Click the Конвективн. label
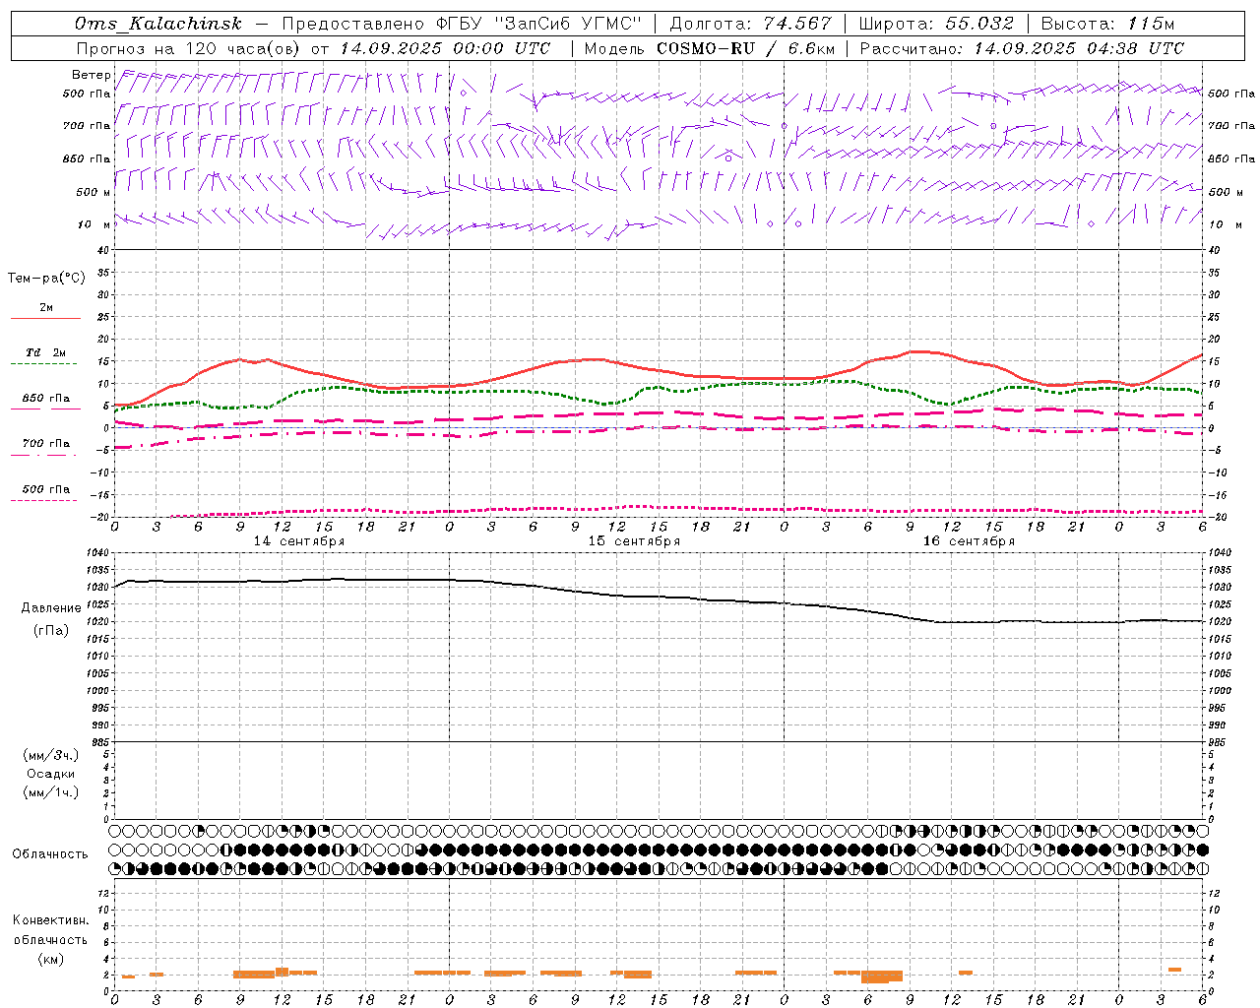Screen dimensions: 1260x1008 50,920
